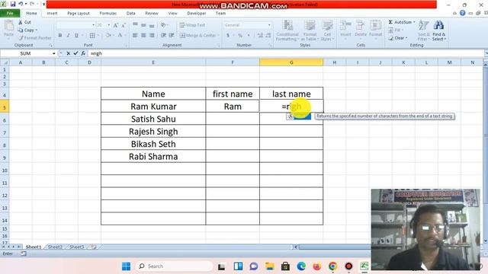The height and width of the screenshot is (274, 488).
Task: Click the Comma Style icon
Action: tap(249, 36)
